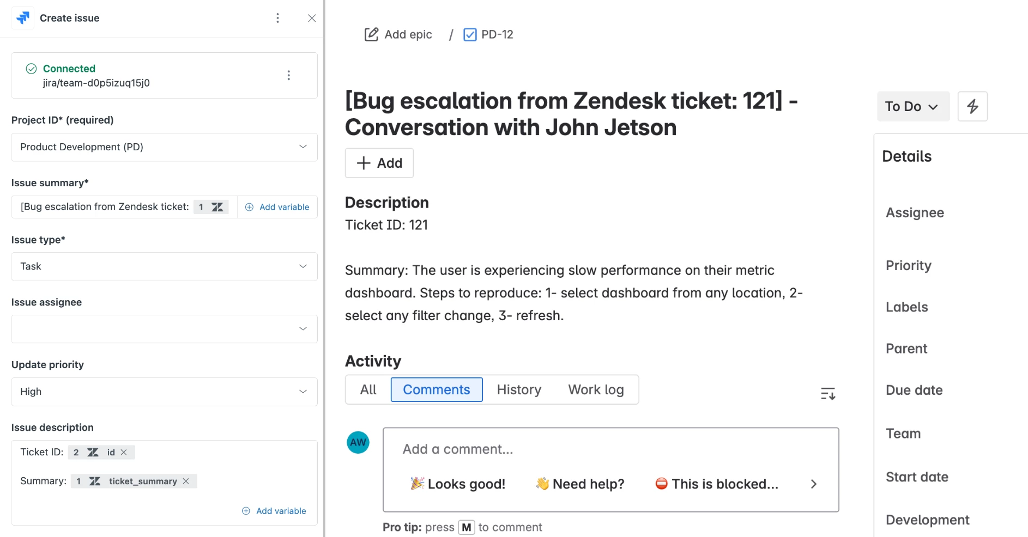This screenshot has width=1028, height=537.
Task: Switch to the Work log tab
Action: pyautogui.click(x=596, y=389)
